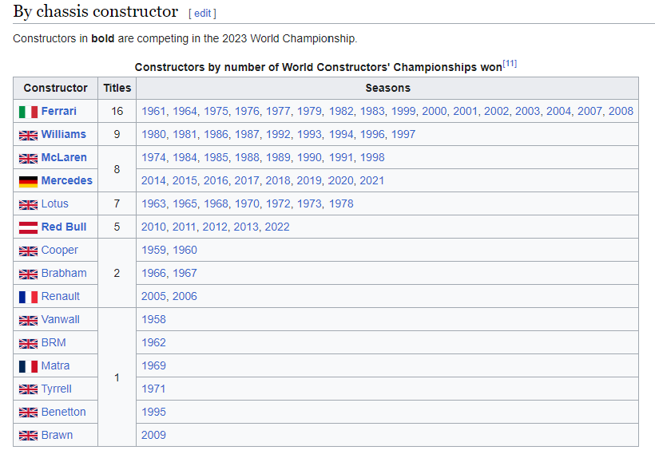Open Ferrari's 1999 season link
Screen dimensions: 655x458
[x=403, y=112]
